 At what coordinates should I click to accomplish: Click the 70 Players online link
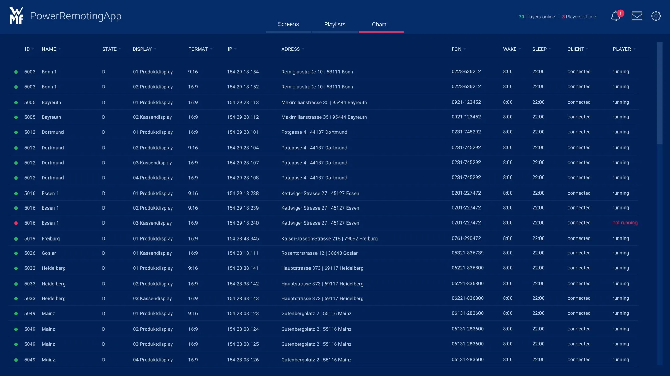536,17
